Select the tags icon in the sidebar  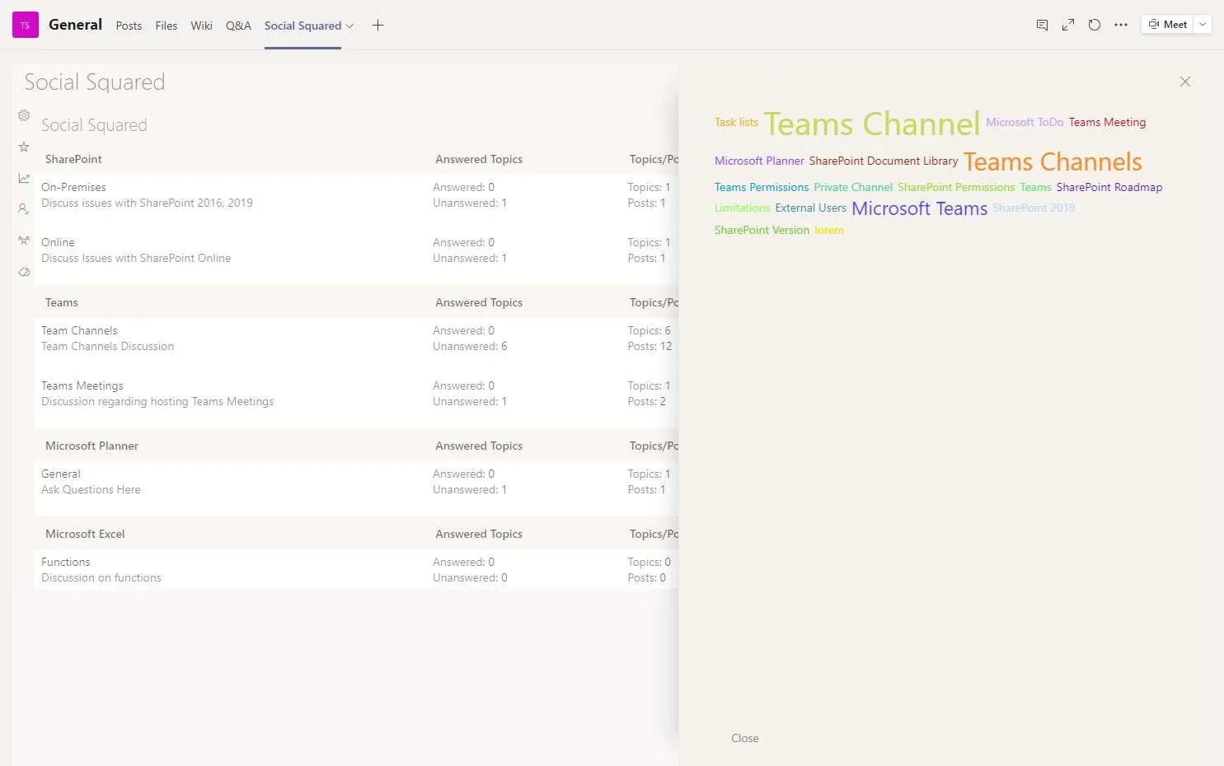pyautogui.click(x=24, y=272)
